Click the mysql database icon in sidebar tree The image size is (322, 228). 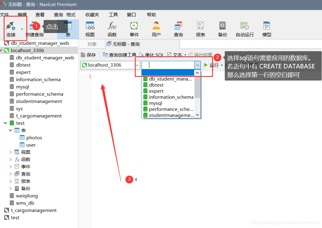(12, 87)
